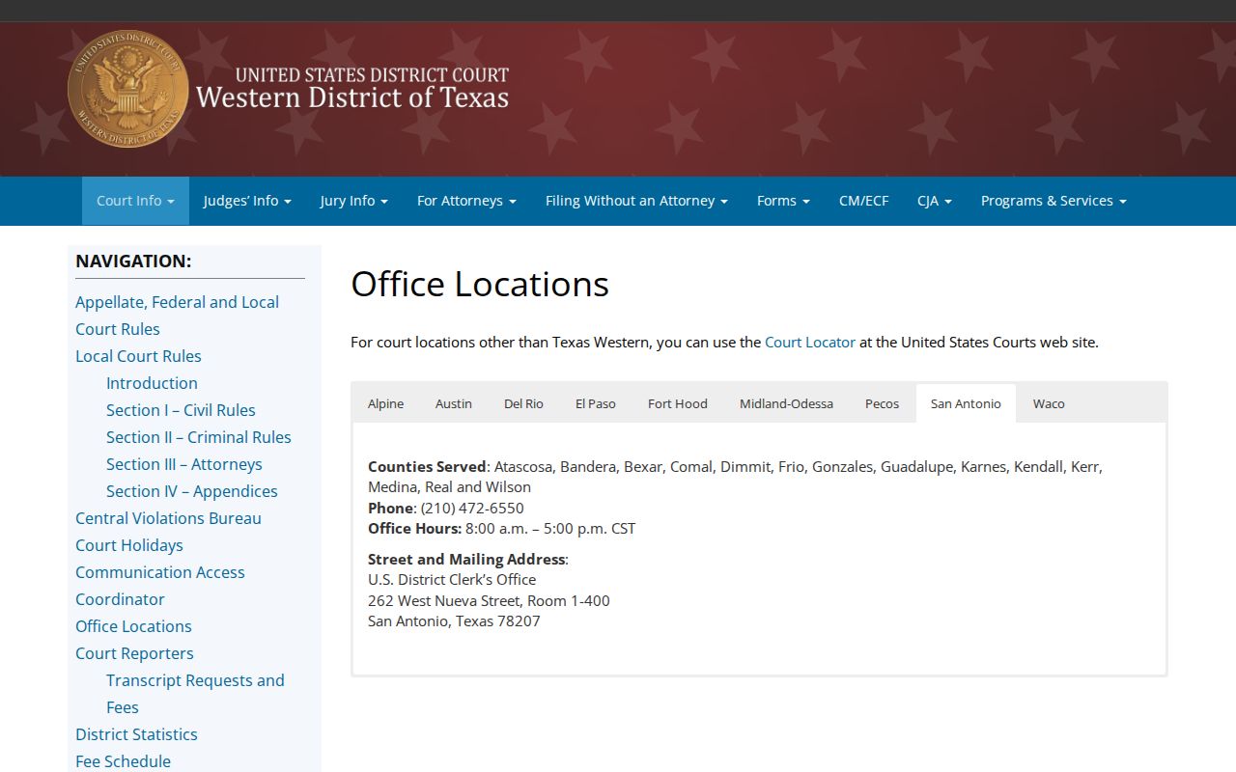
Task: Expand the Judges' Info menu
Action: coord(247,201)
